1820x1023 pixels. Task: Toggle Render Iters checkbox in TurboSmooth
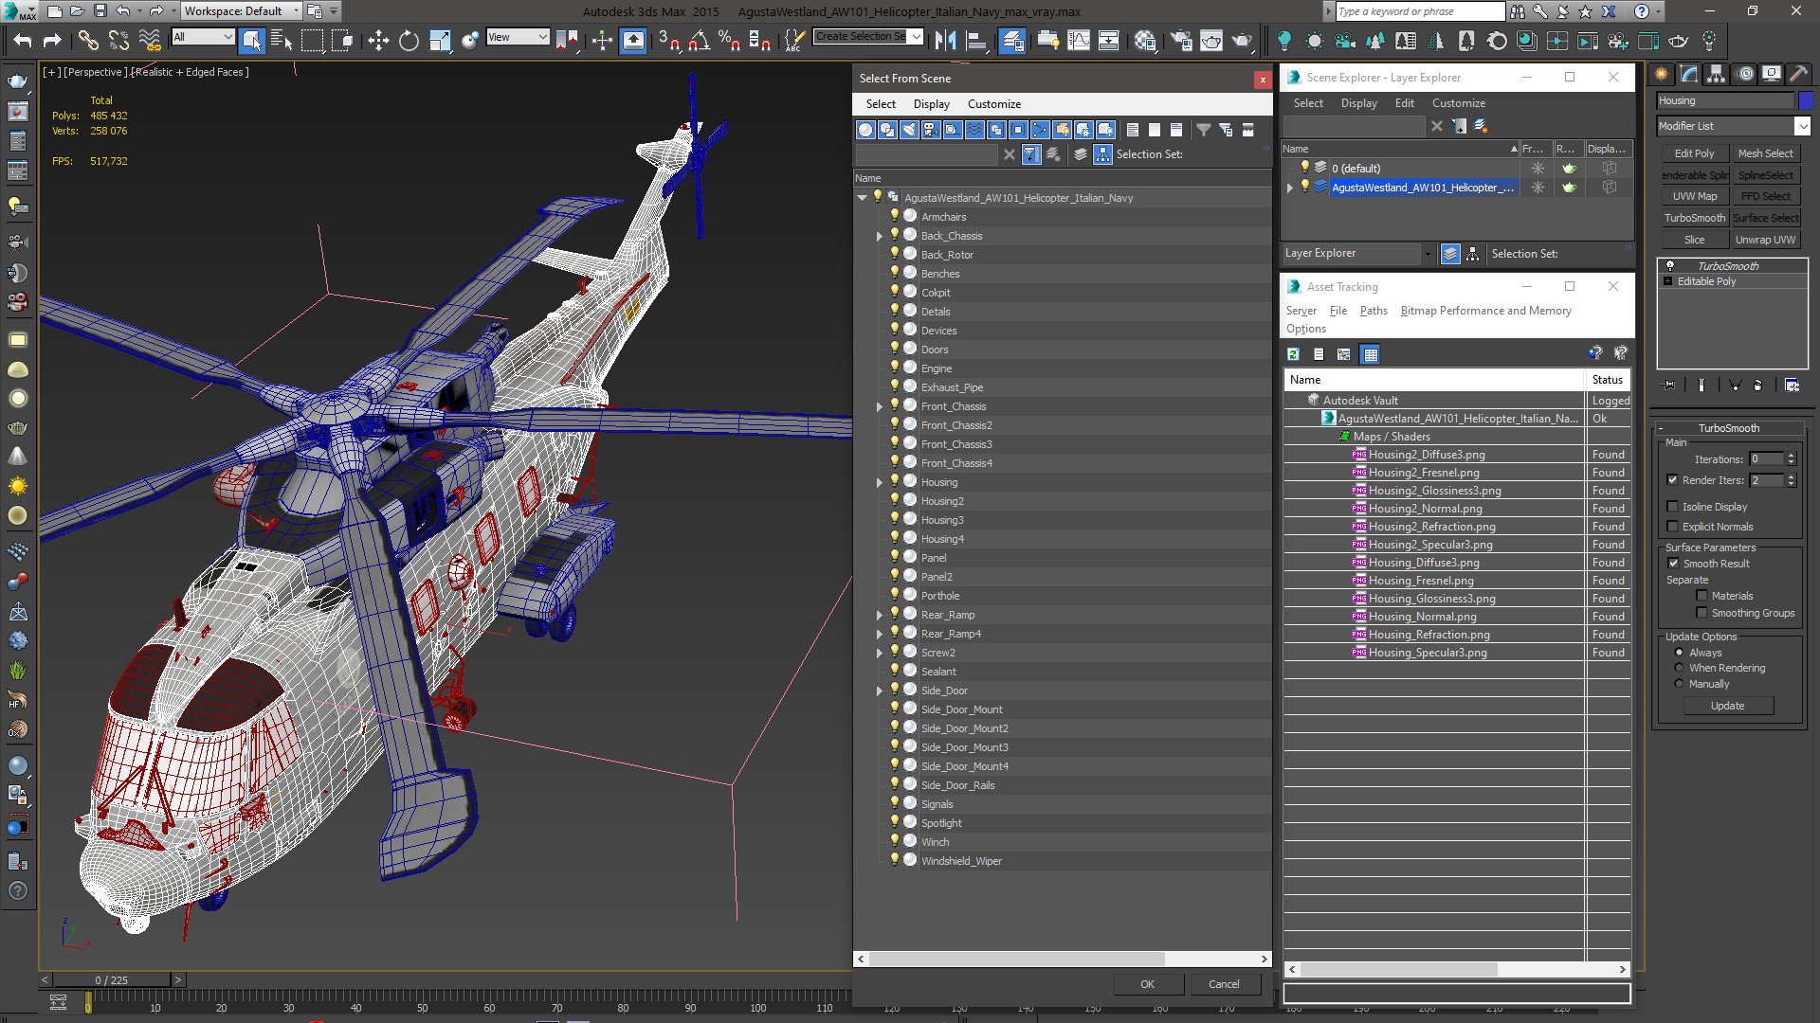1672,480
